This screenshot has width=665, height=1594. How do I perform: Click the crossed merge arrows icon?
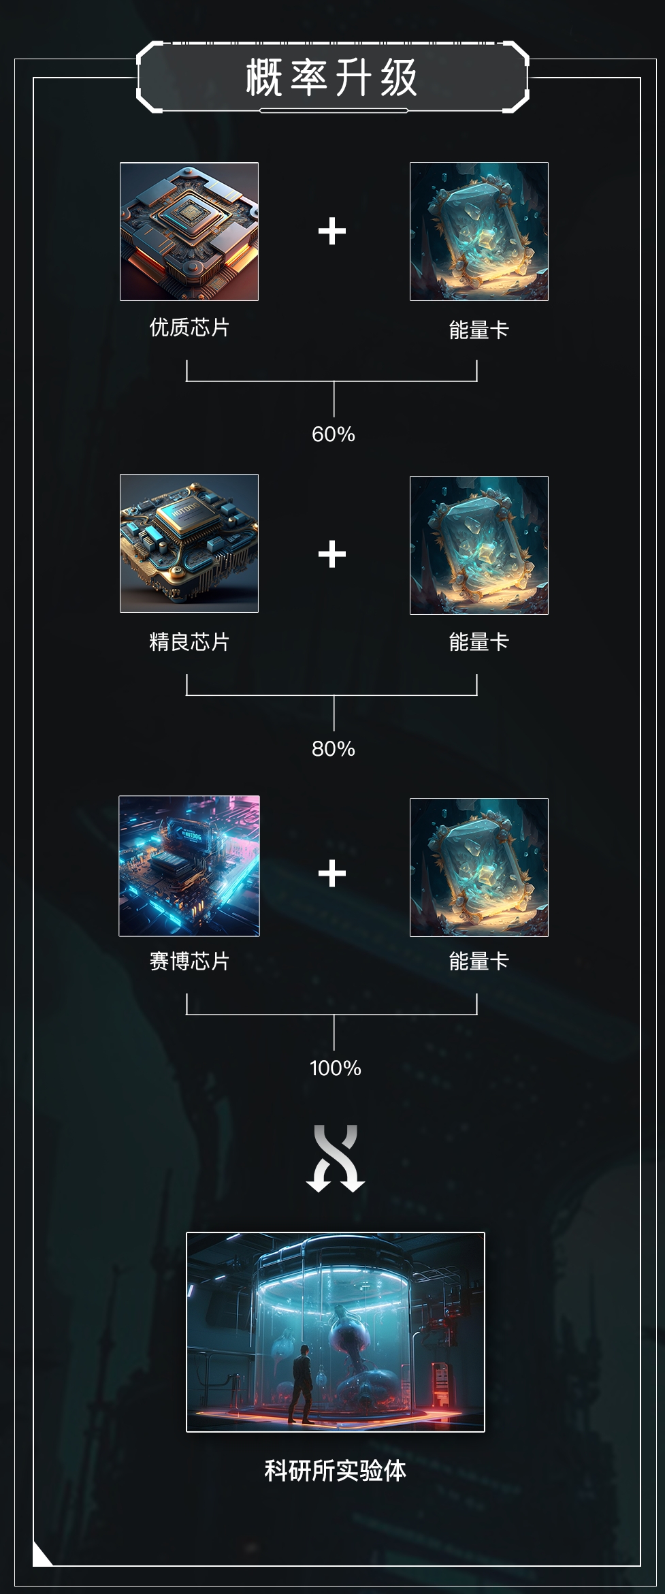[x=336, y=1159]
